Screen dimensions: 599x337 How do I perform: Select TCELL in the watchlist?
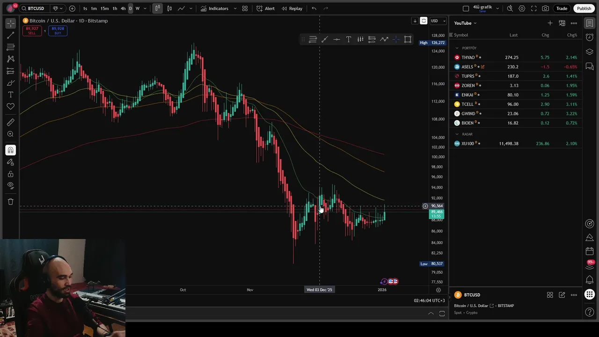tap(516, 104)
